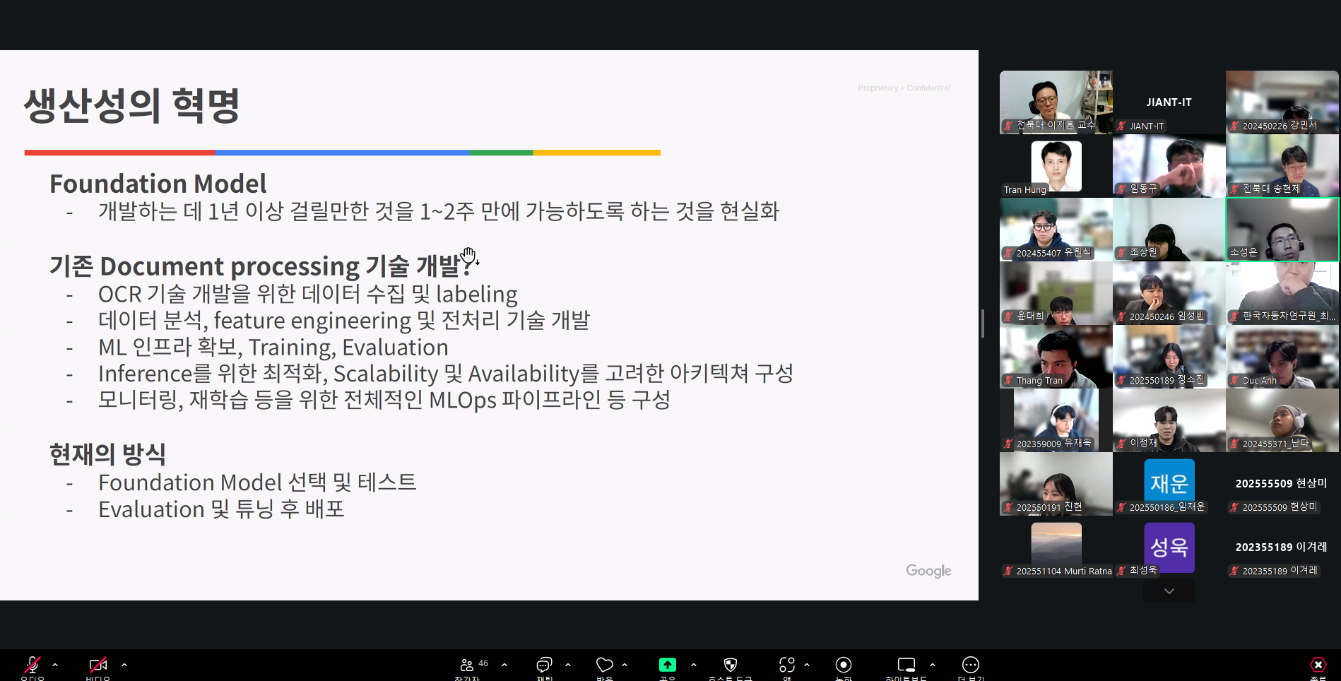This screenshot has height=681, width=1341.
Task: Select the JIANT-IT participant tile
Action: 1169,102
